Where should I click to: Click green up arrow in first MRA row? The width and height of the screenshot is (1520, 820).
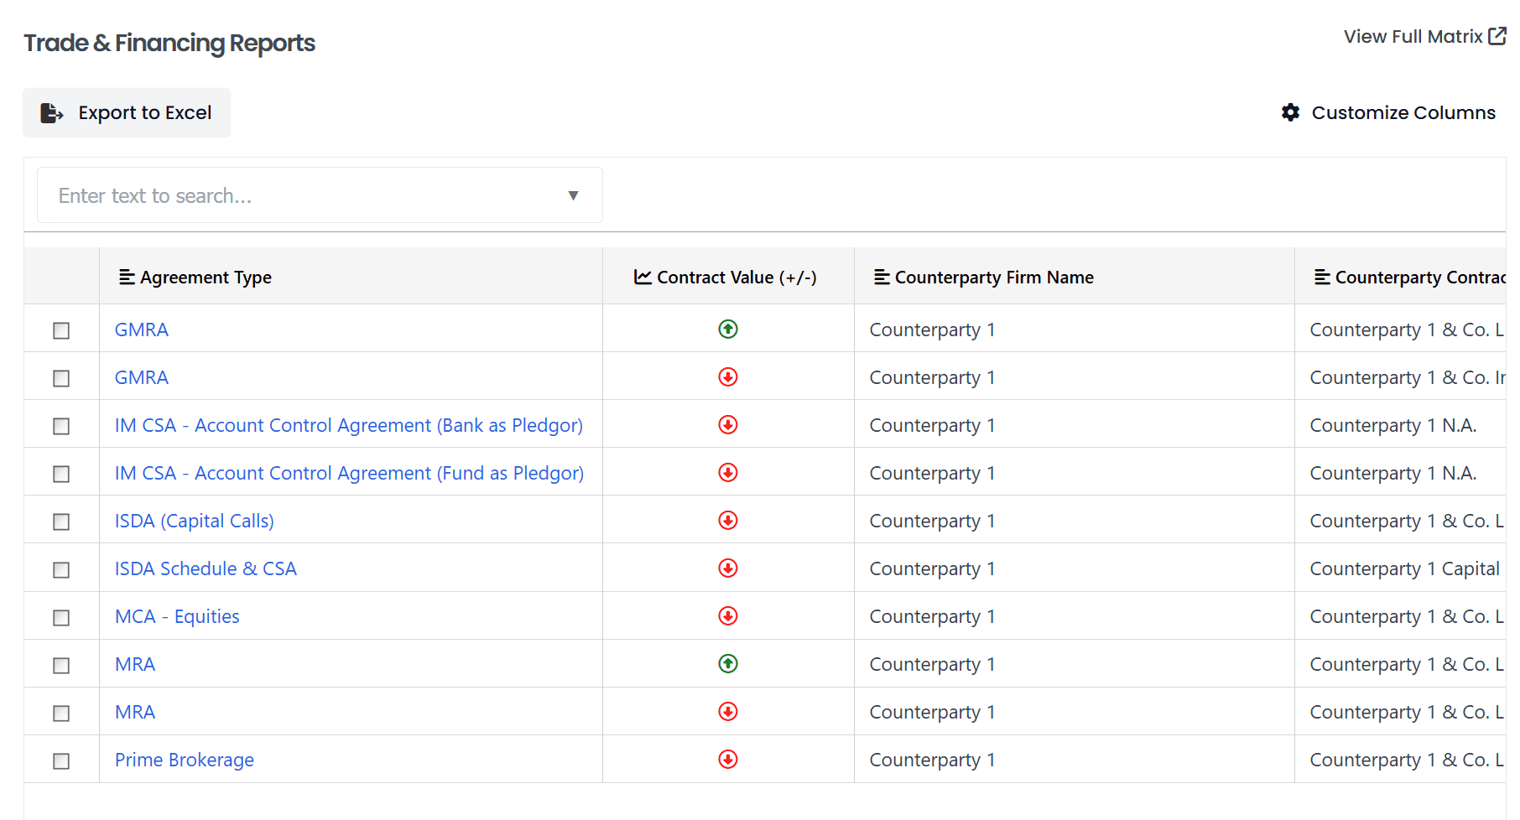tap(728, 664)
